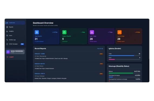154x101 pixels.
Task: Click the Dashboard Overview title
Action: 43,23
